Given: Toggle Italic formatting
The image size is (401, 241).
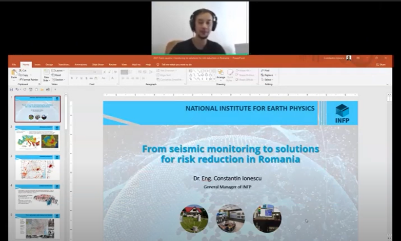Looking at the screenshot, I should click(77, 78).
